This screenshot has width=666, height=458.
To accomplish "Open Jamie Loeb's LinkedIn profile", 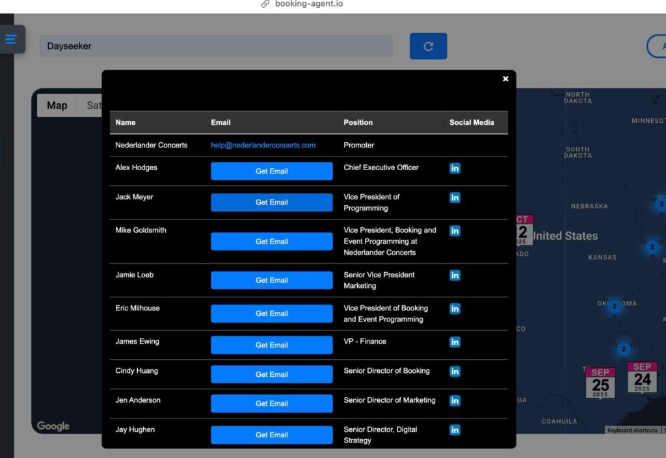I will click(x=455, y=275).
